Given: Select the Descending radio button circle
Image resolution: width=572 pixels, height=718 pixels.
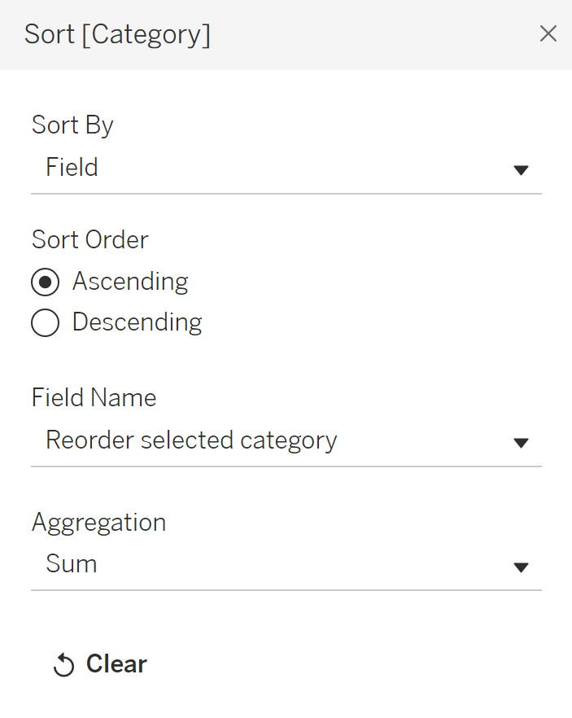Looking at the screenshot, I should pyautogui.click(x=46, y=323).
